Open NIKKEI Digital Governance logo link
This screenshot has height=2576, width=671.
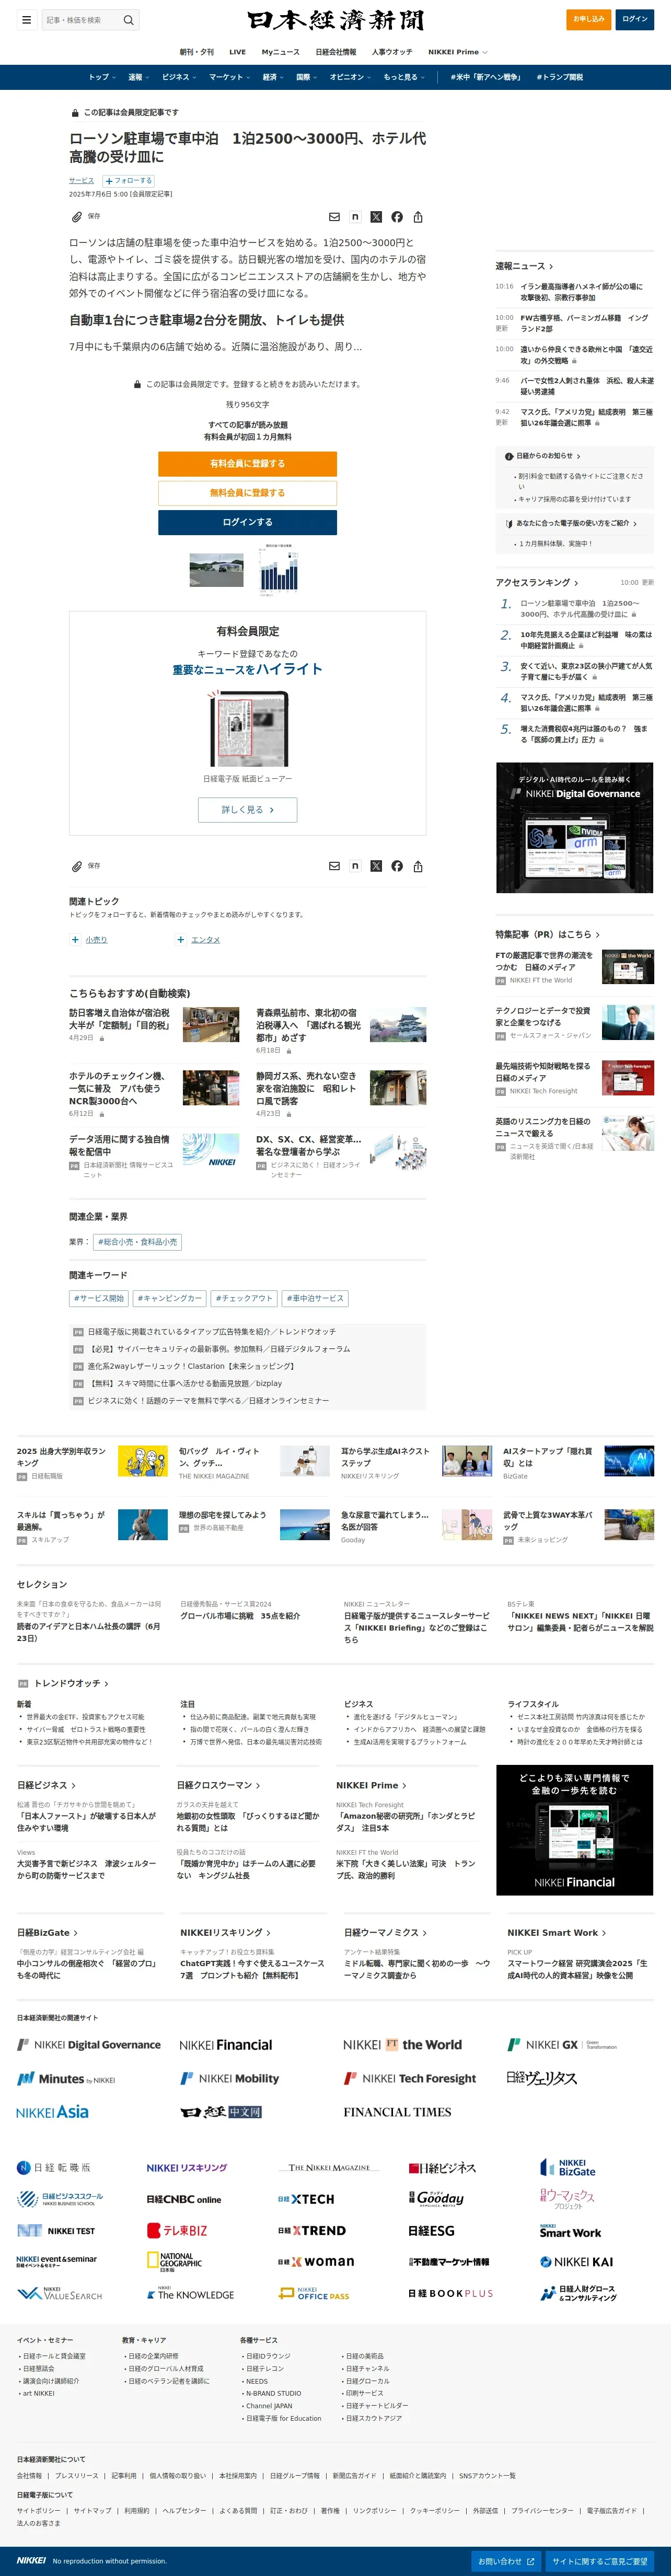(89, 2045)
